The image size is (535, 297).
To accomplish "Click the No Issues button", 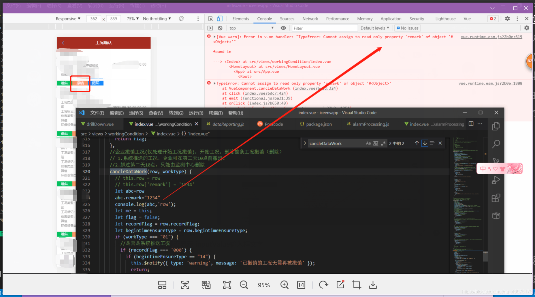I will pyautogui.click(x=408, y=28).
